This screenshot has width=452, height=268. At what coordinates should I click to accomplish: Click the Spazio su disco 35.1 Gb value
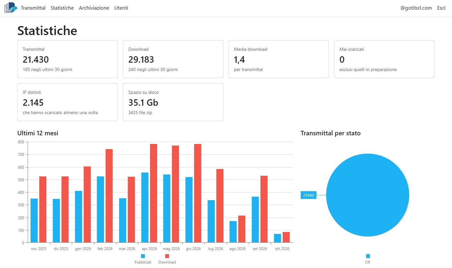(x=143, y=103)
